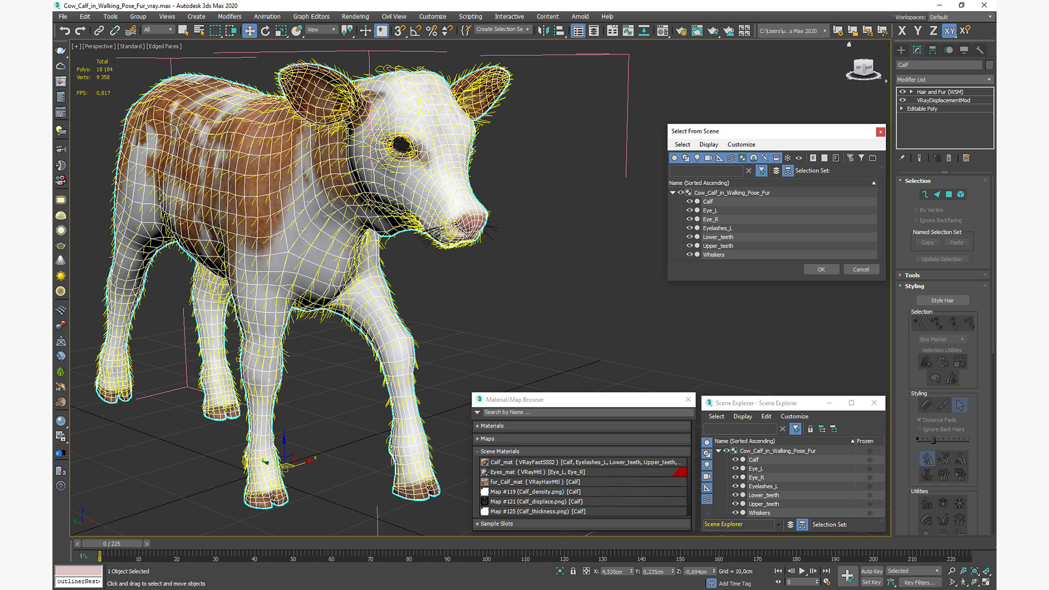Open the Mirror tool
The height and width of the screenshot is (590, 1049).
coord(543,31)
